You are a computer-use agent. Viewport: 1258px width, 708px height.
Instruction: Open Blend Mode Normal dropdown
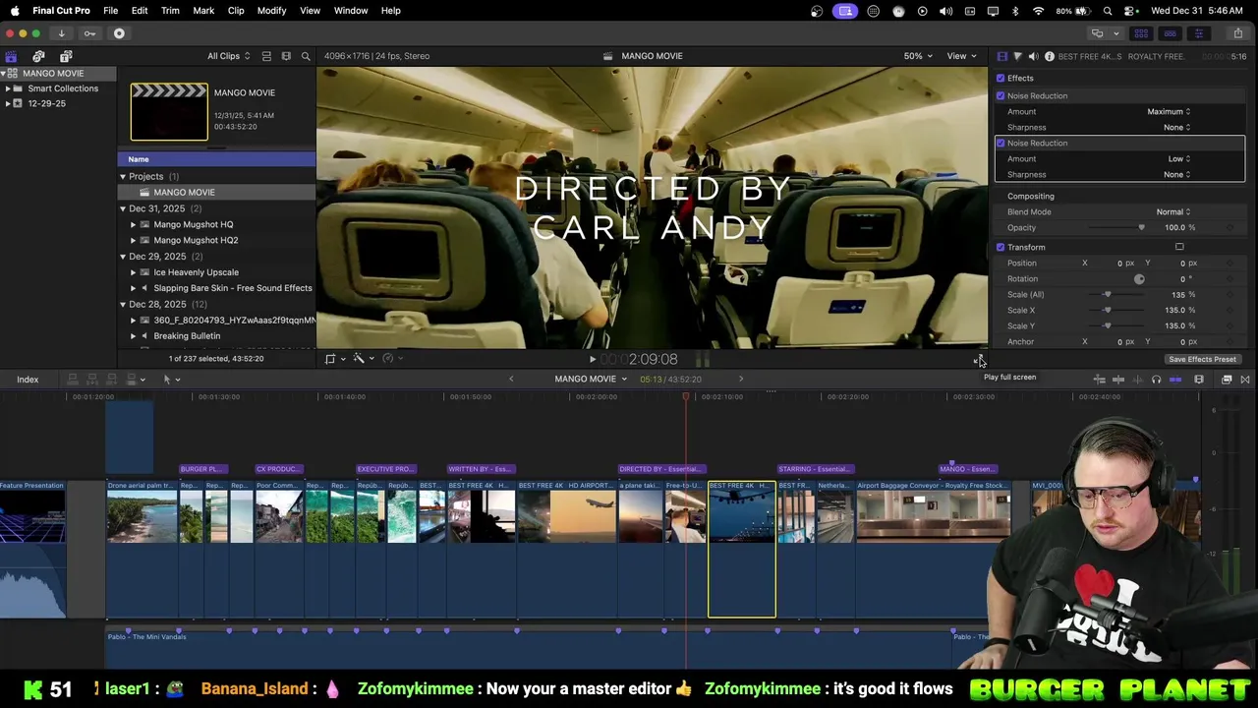(x=1173, y=211)
